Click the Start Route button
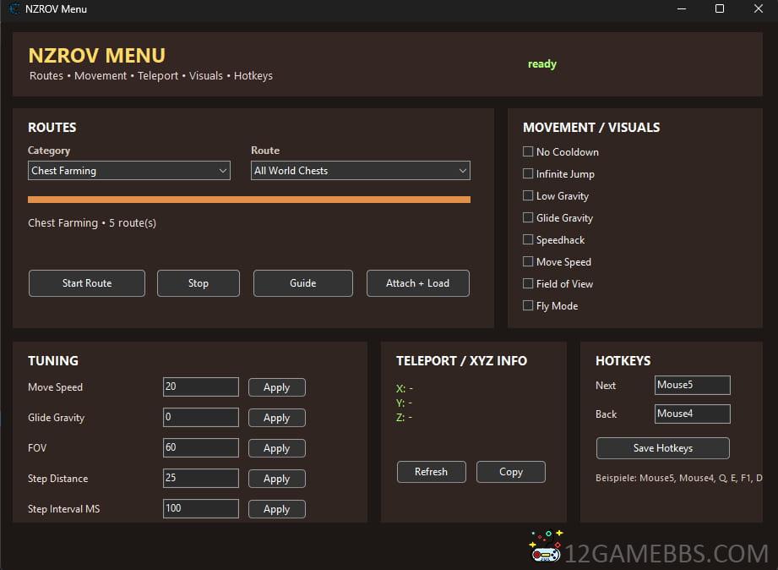 click(87, 283)
